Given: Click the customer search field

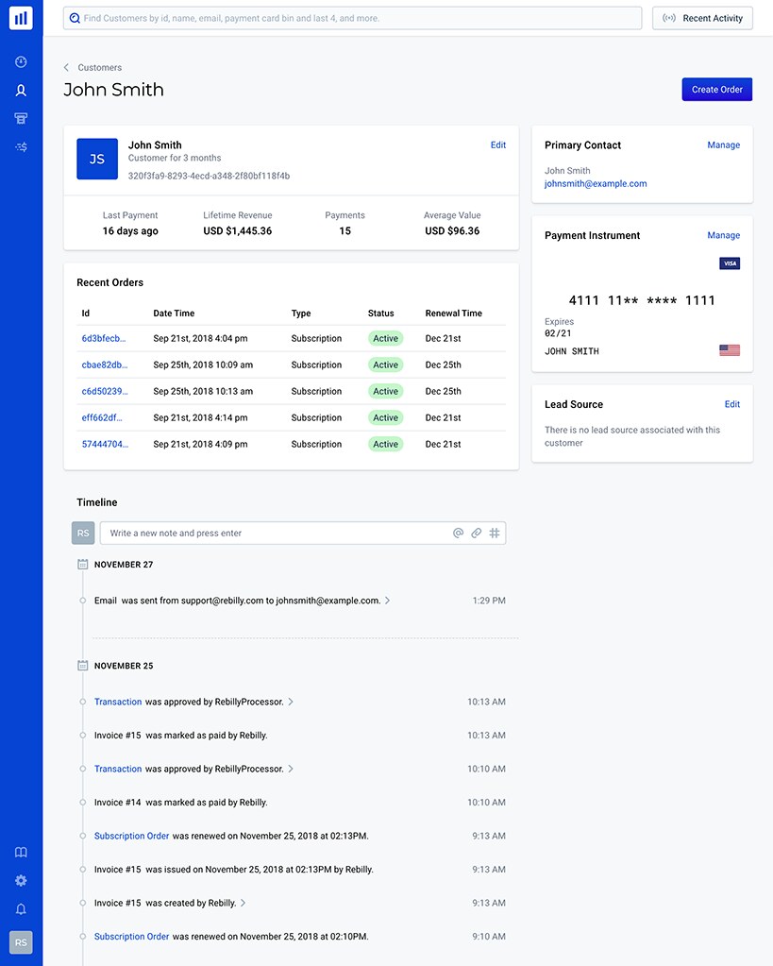Looking at the screenshot, I should pyautogui.click(x=352, y=18).
